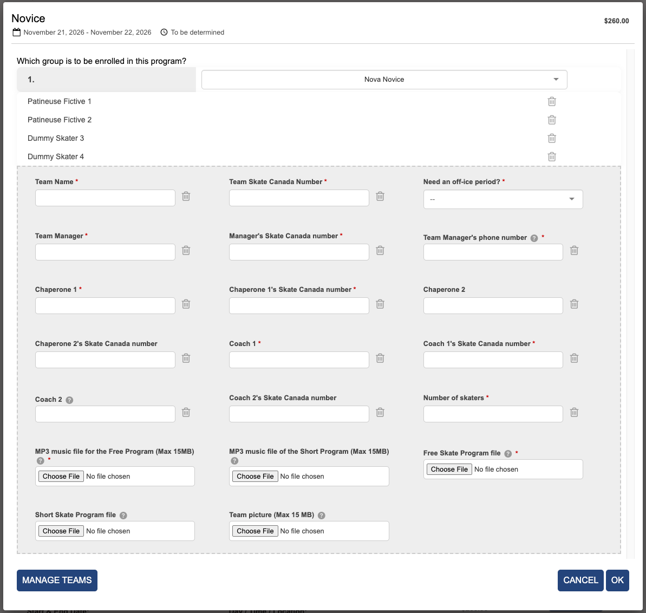Image resolution: width=646 pixels, height=613 pixels.
Task: Clear the Coach 2 field trash icon
Action: pyautogui.click(x=186, y=413)
